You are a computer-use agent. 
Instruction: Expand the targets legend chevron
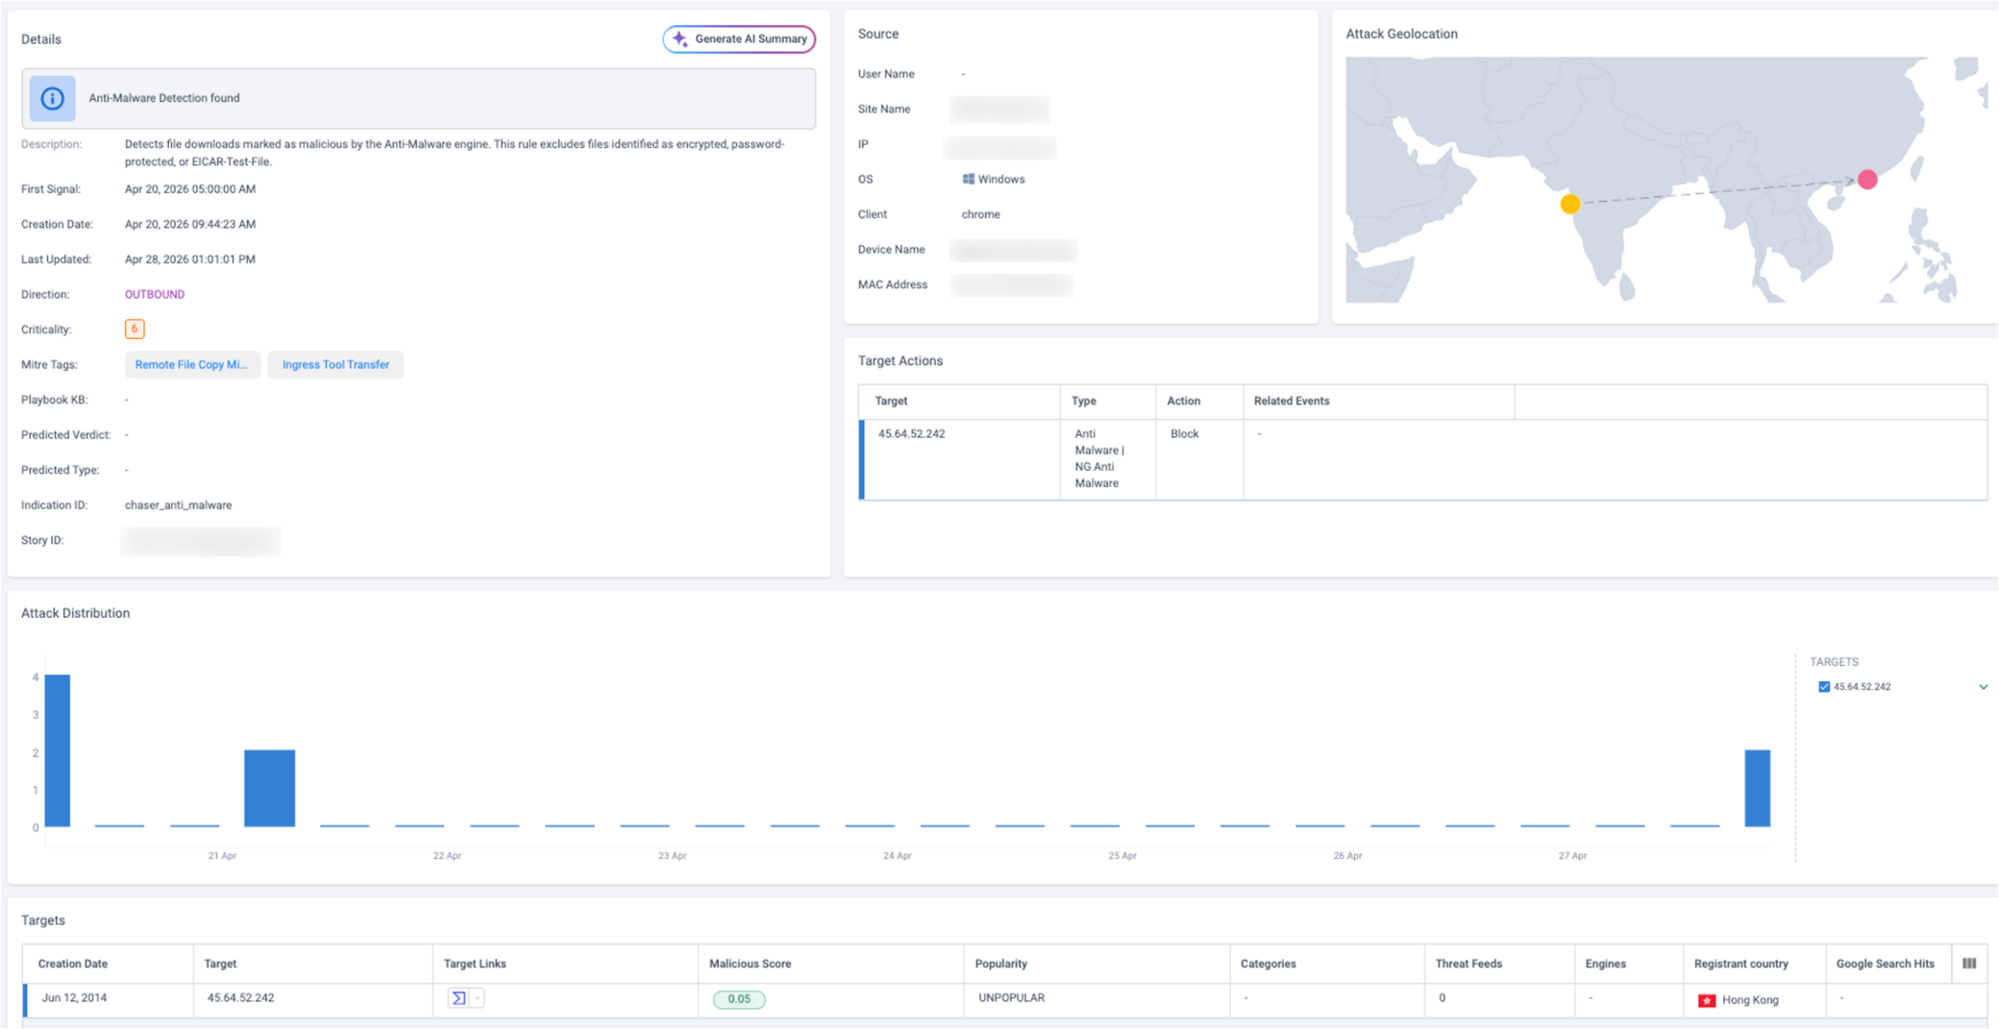pos(1983,687)
